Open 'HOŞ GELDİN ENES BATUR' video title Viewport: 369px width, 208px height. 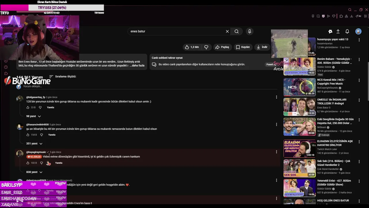(x=333, y=200)
